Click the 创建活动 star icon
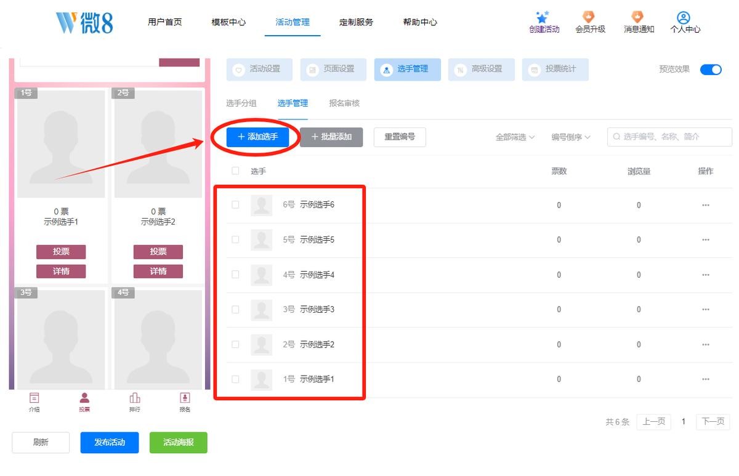739x476 pixels. click(x=543, y=18)
